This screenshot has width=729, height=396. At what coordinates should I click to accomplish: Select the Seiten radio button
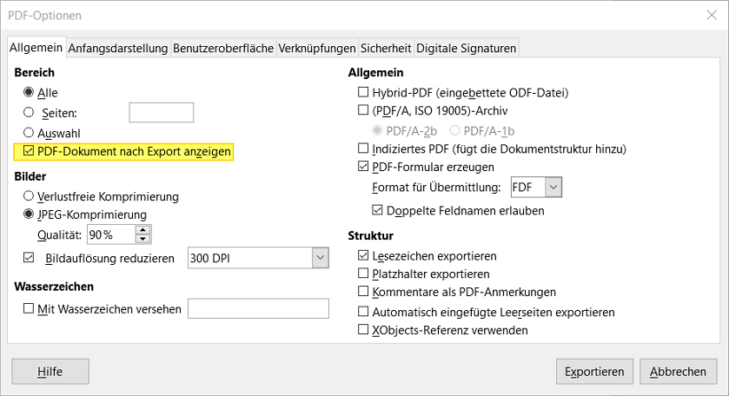[x=29, y=112]
